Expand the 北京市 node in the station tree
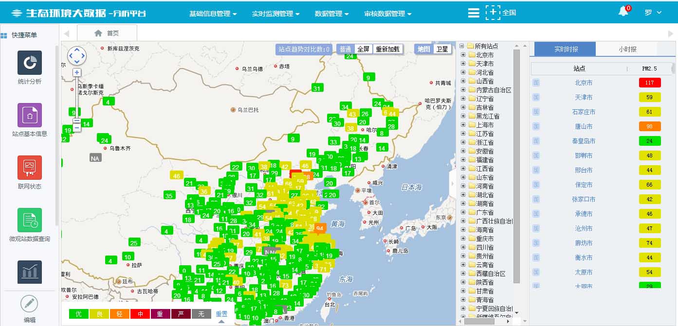This screenshot has width=678, height=326. (x=462, y=55)
